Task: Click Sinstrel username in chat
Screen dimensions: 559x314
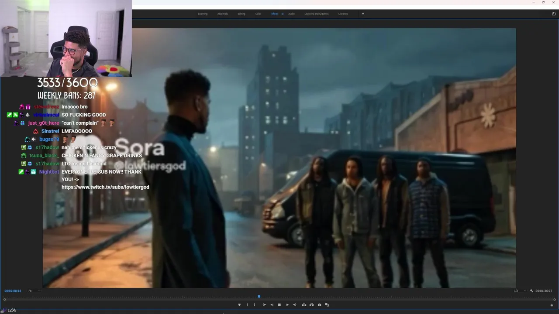Action: [50, 131]
